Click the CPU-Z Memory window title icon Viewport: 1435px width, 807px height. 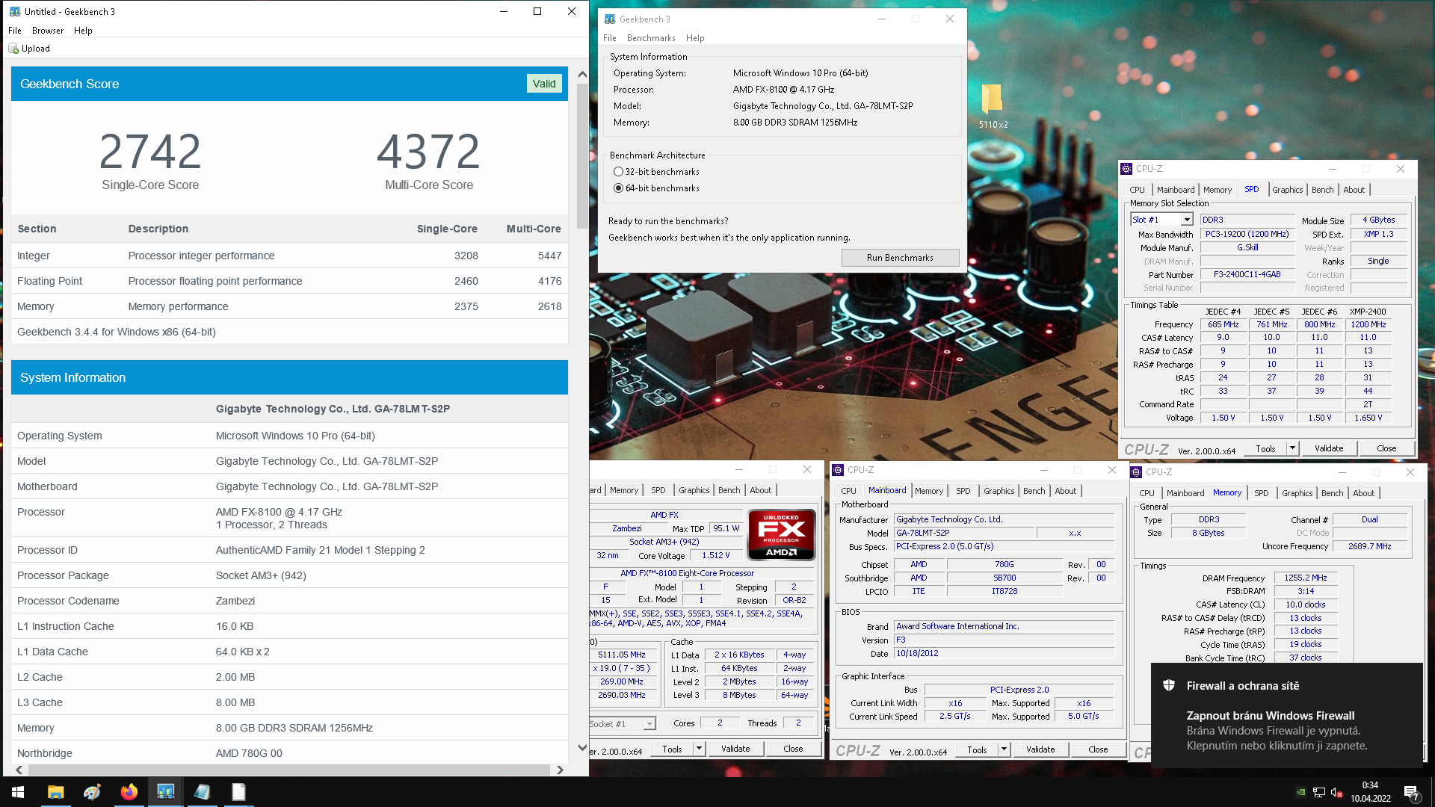(x=1136, y=472)
